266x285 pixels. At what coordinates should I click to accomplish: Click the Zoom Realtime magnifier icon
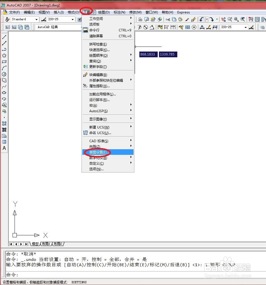(x=230, y=19)
